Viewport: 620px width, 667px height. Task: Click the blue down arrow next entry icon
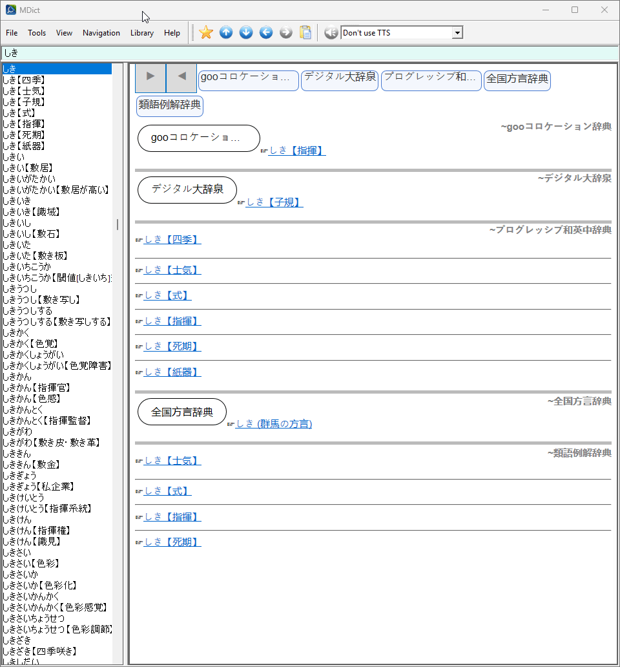246,32
